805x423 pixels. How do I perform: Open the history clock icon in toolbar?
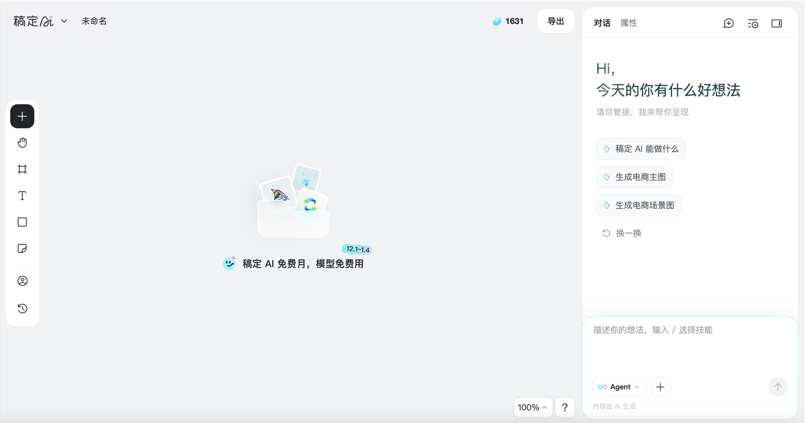coord(23,309)
